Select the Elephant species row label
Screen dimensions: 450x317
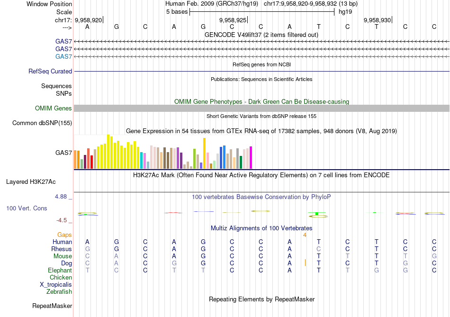click(60, 270)
